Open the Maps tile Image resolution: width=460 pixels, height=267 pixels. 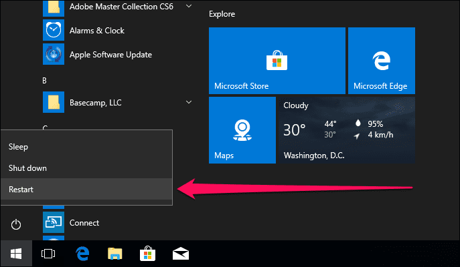pyautogui.click(x=242, y=130)
